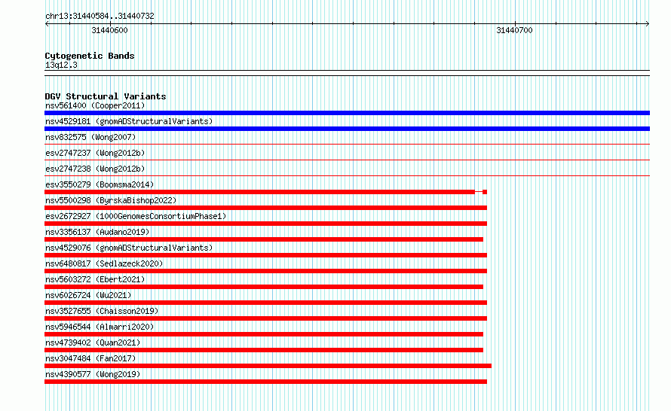Click the left arrow on the ruler
The width and height of the screenshot is (671, 411).
(47, 24)
